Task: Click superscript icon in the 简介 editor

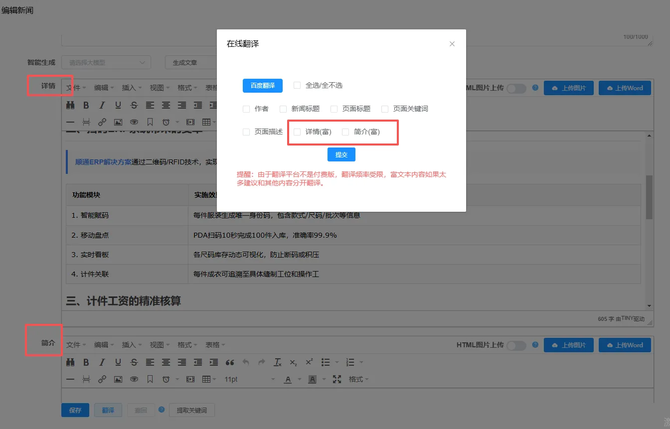Action: coord(310,362)
